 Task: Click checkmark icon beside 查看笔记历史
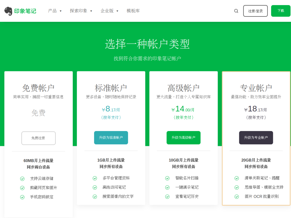pos(167,197)
